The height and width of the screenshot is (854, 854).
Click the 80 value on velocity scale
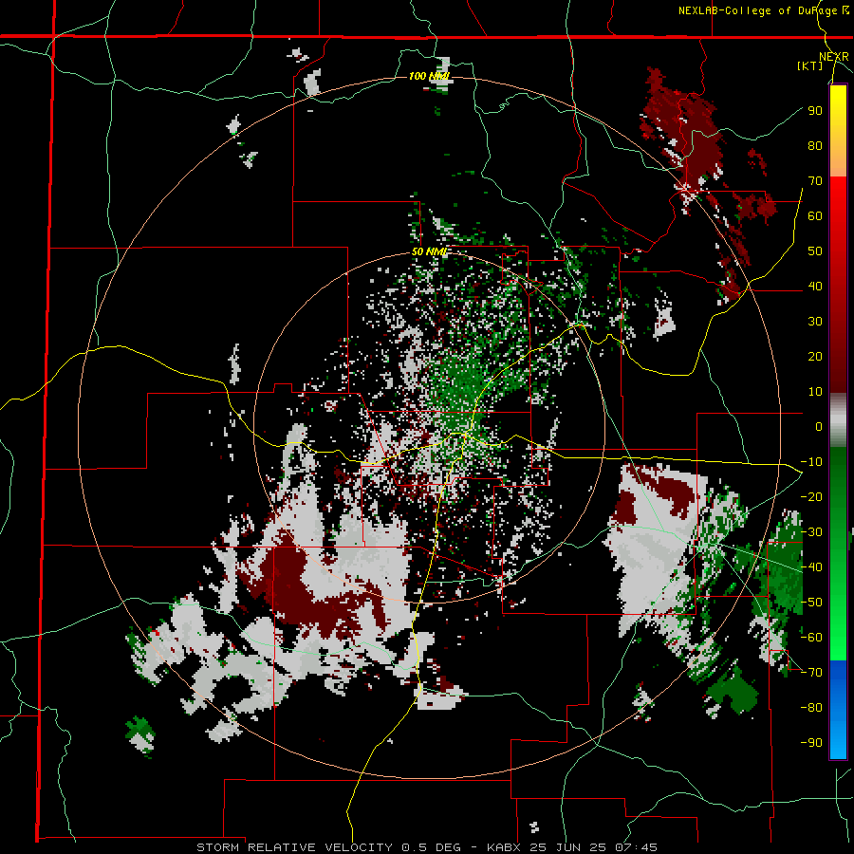(x=815, y=145)
